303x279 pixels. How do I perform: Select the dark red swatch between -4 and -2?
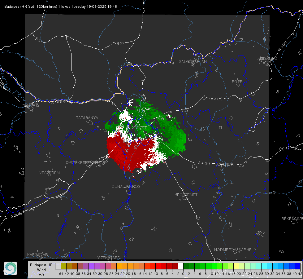pyautogui.click(x=175, y=266)
